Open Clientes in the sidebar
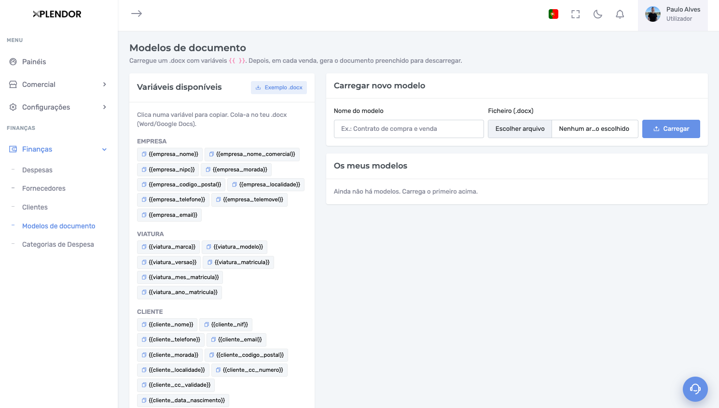The height and width of the screenshot is (408, 719). point(35,207)
